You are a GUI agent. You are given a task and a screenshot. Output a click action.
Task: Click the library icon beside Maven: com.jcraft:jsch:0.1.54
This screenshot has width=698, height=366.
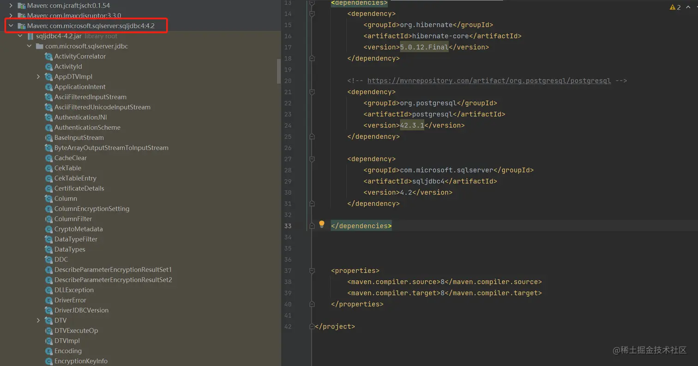[21, 6]
